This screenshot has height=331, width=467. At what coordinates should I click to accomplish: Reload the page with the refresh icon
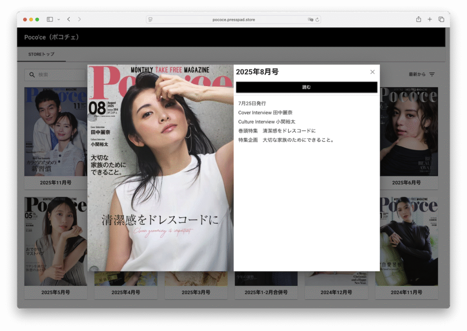click(x=317, y=20)
